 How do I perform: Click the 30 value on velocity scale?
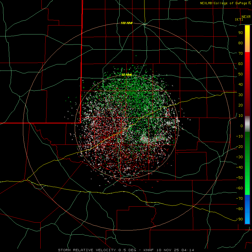(241, 95)
